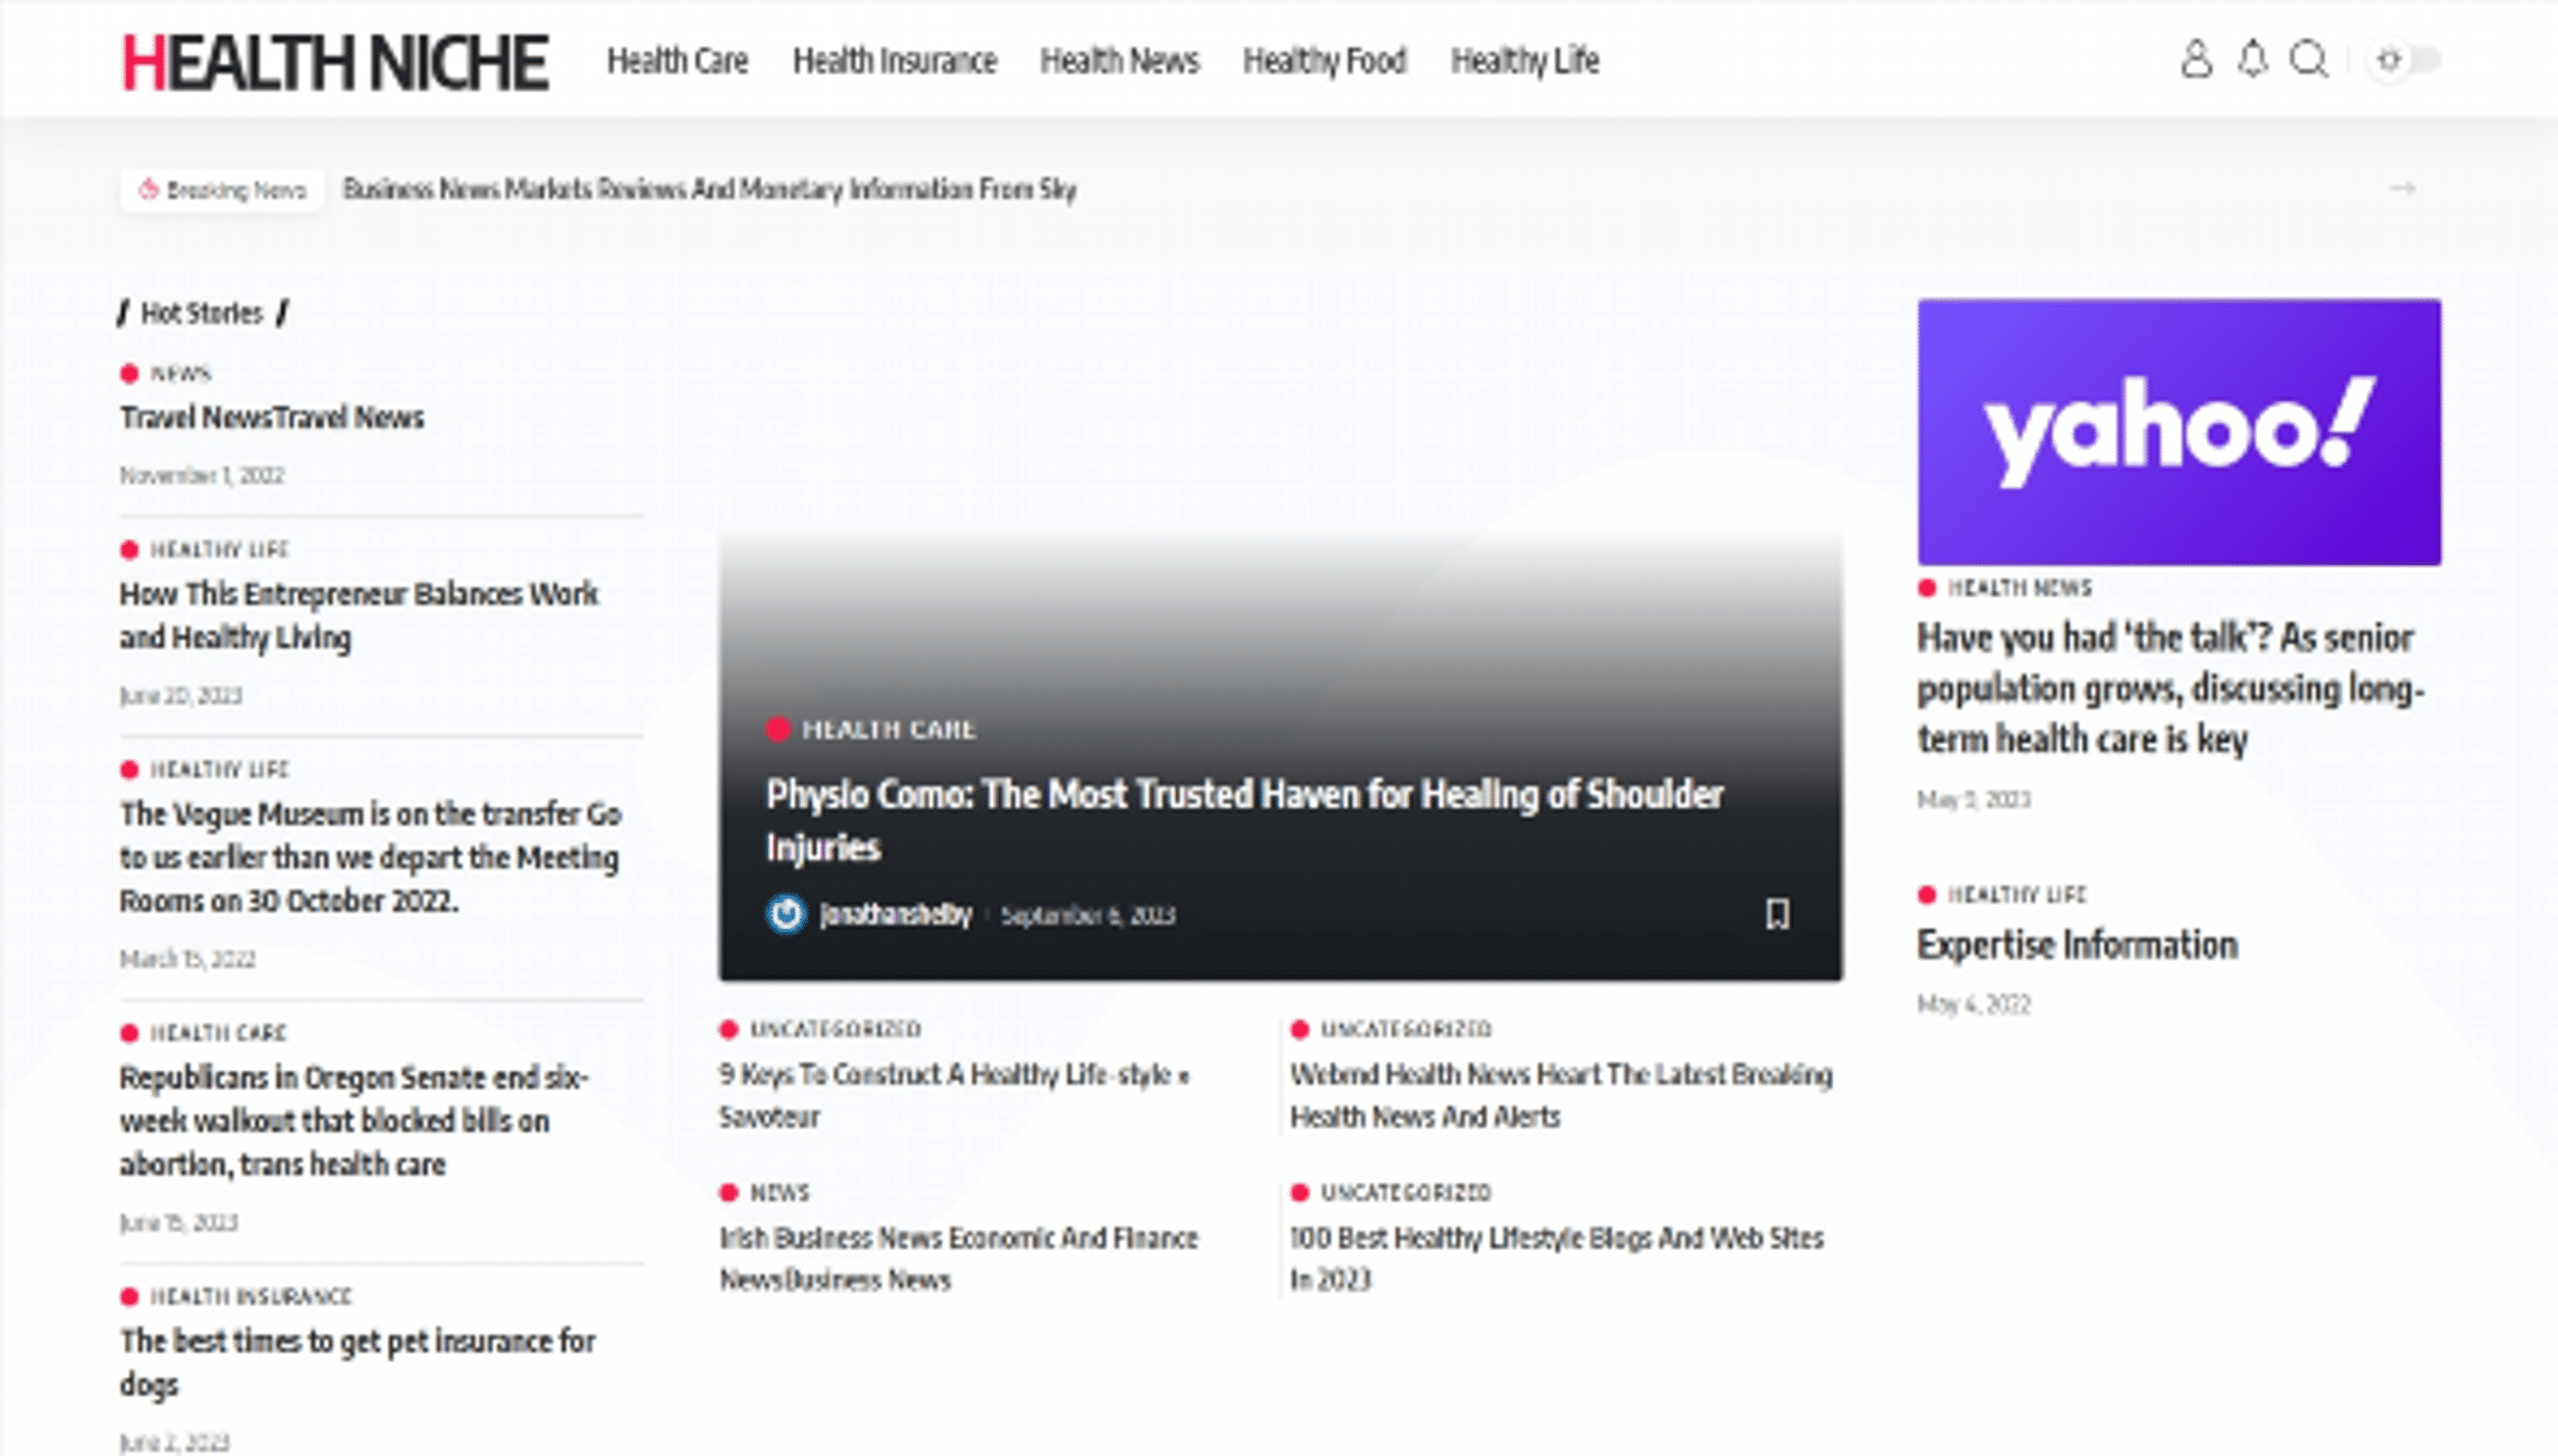This screenshot has width=2558, height=1456.
Task: Switch to the Healthy Life section
Action: click(1524, 61)
